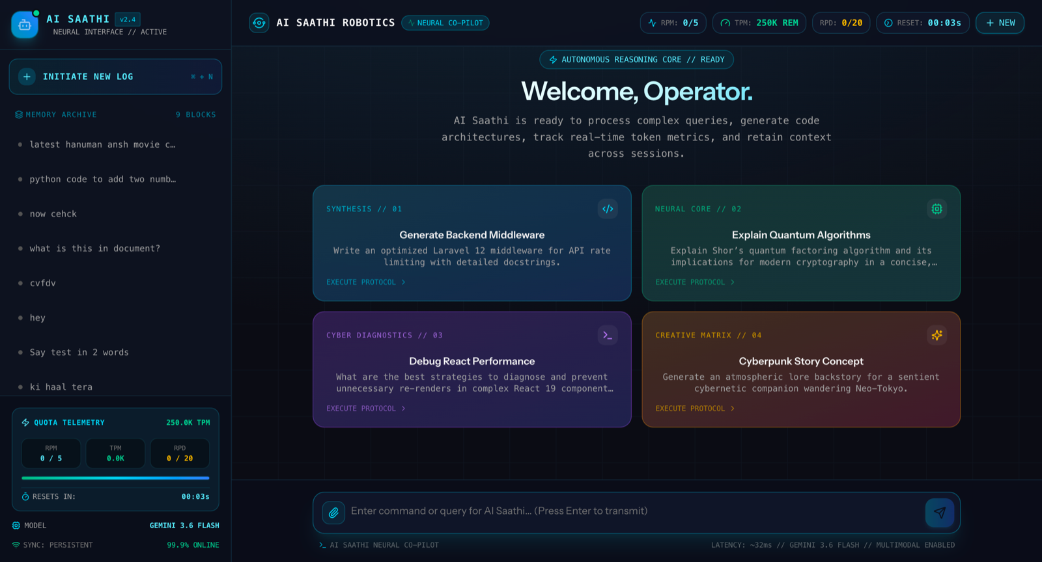The image size is (1042, 562).
Task: Click the Welcome, Operator heading
Action: click(x=637, y=91)
